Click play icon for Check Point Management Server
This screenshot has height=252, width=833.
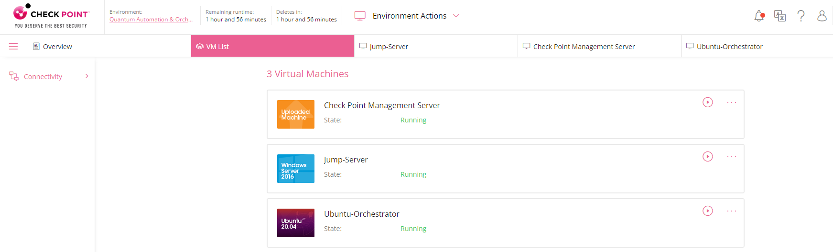[708, 102]
